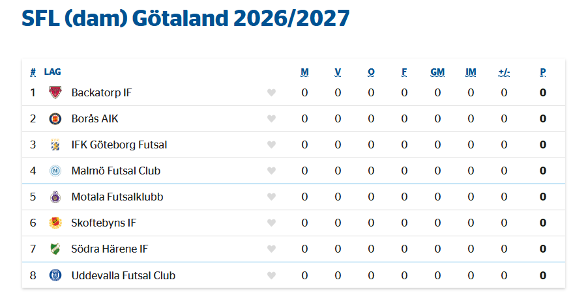Open the Södra Härene IF team page
The image size is (588, 304).
[110, 249]
